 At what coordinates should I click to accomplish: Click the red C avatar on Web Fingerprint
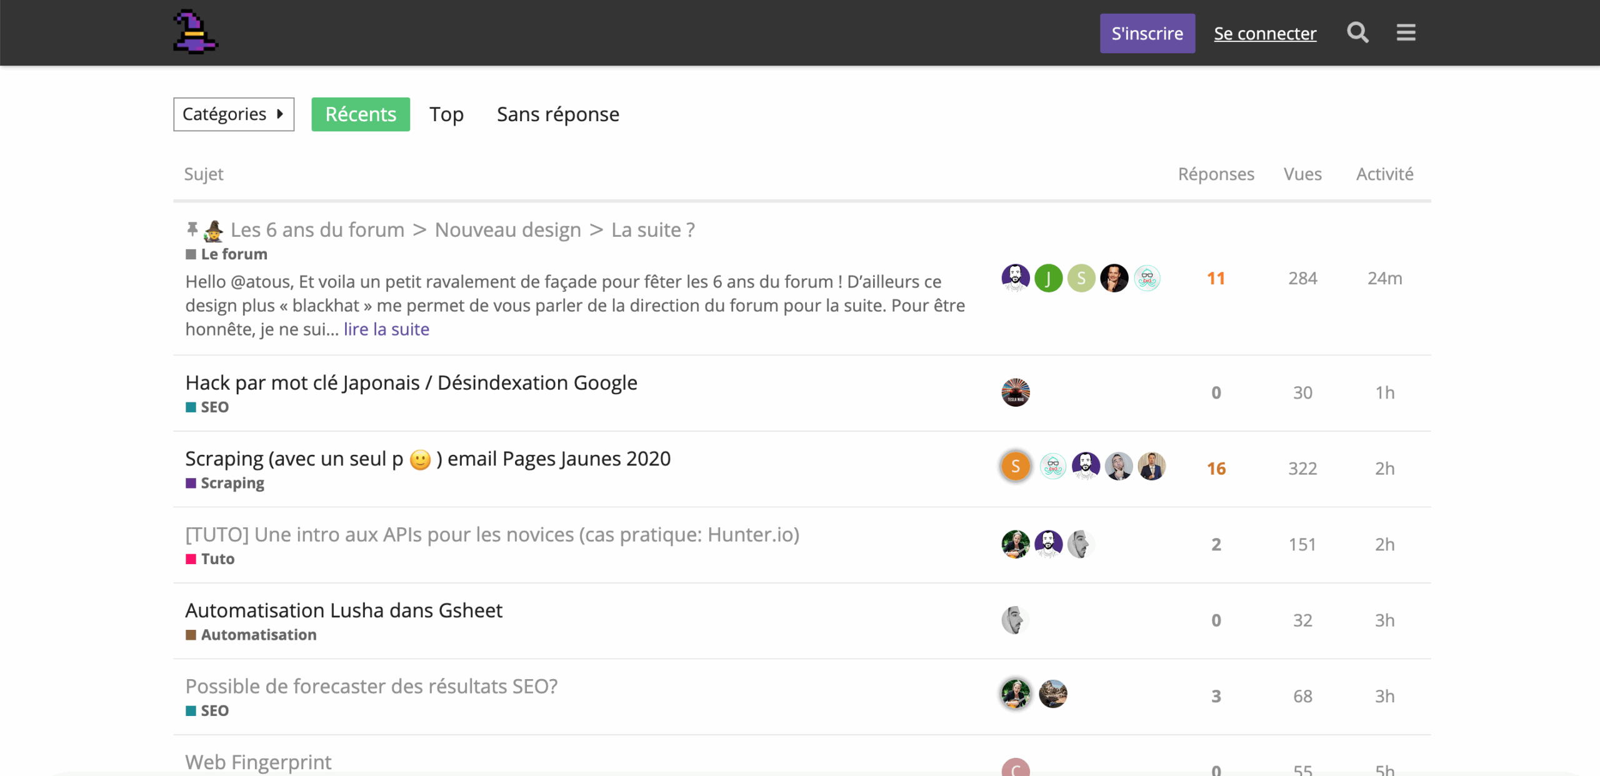[x=1016, y=767]
